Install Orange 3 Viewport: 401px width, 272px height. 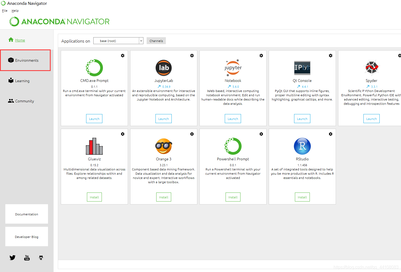[x=164, y=197]
